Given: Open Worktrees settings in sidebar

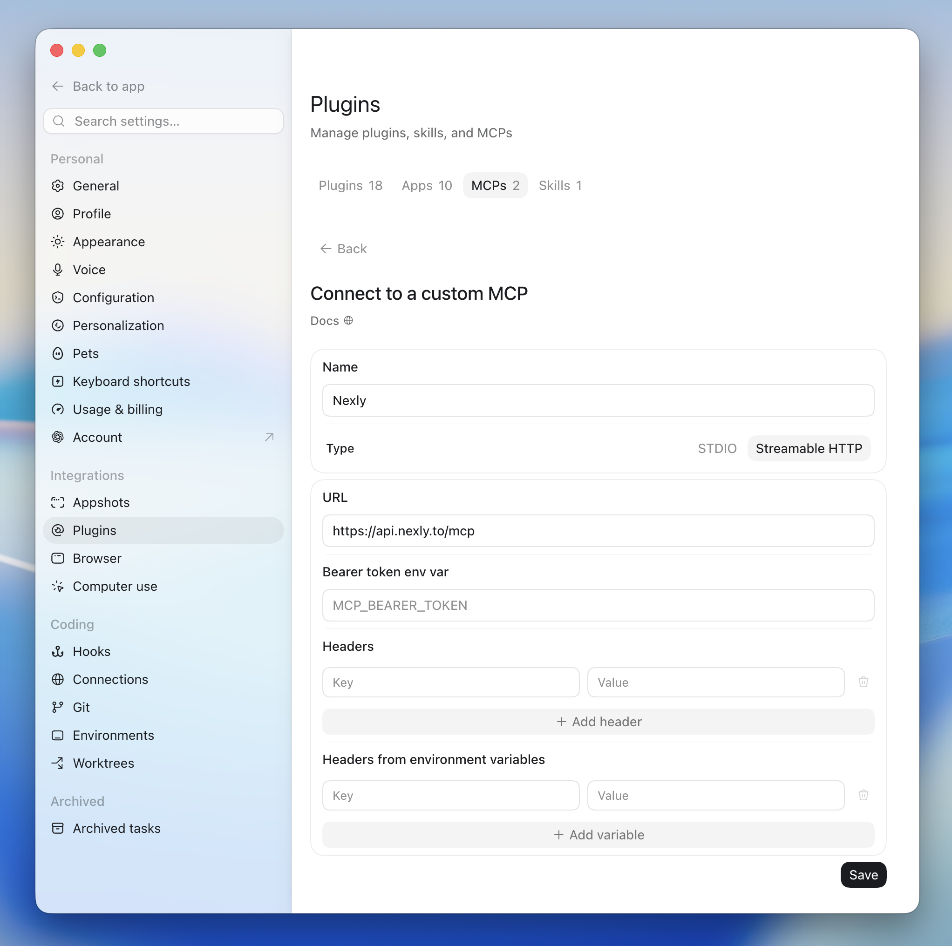Looking at the screenshot, I should [x=163, y=764].
